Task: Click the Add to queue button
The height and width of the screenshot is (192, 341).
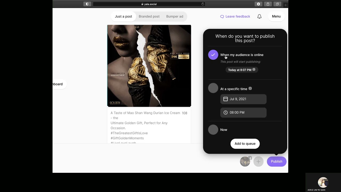Action: click(245, 144)
